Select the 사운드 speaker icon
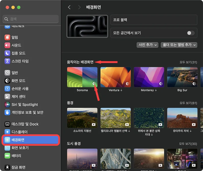Screen dimensions: 203x171 click(x=7, y=45)
